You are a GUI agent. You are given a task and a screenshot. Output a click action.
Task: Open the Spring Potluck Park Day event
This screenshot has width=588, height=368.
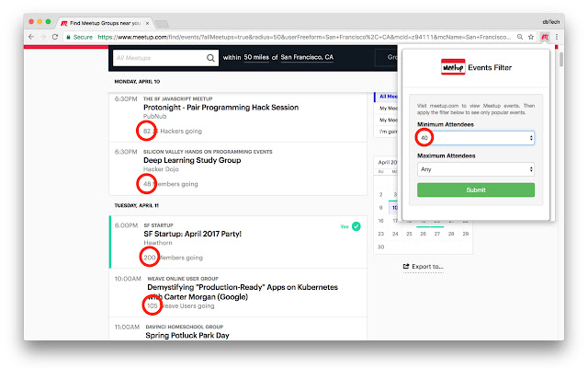pyautogui.click(x=187, y=335)
